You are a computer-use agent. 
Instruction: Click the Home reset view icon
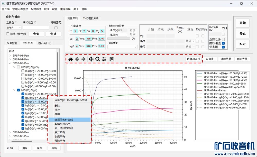[x=70, y=59]
